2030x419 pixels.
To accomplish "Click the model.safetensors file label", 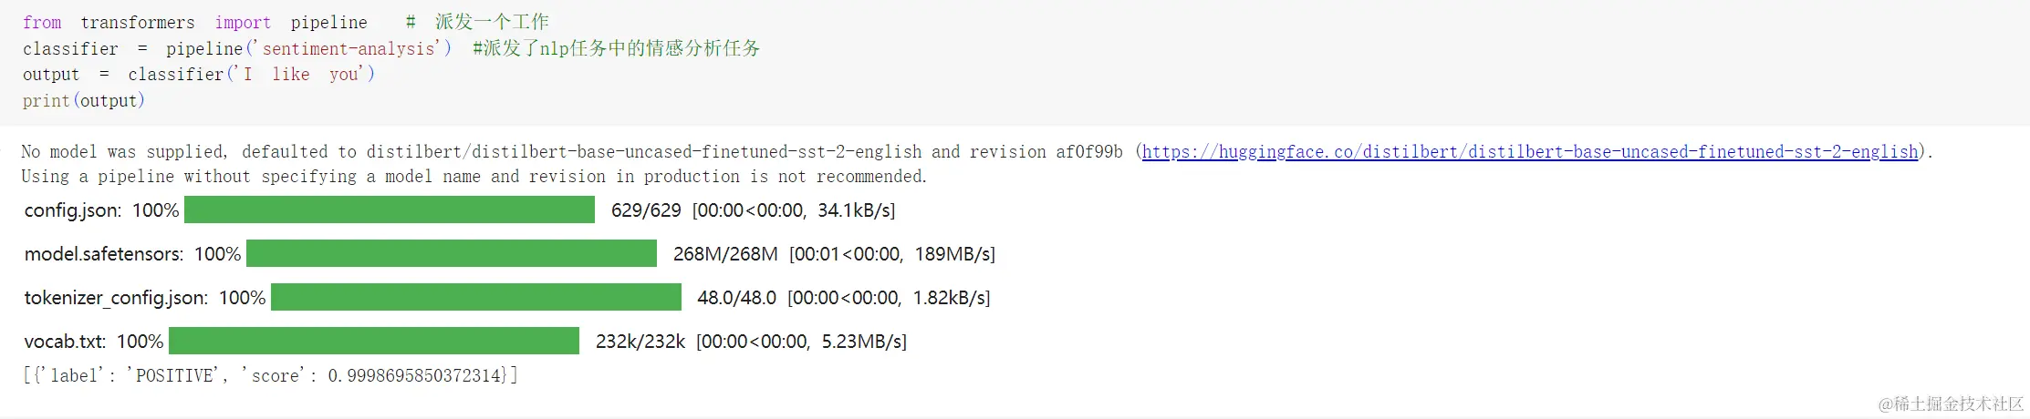I will tap(103, 254).
